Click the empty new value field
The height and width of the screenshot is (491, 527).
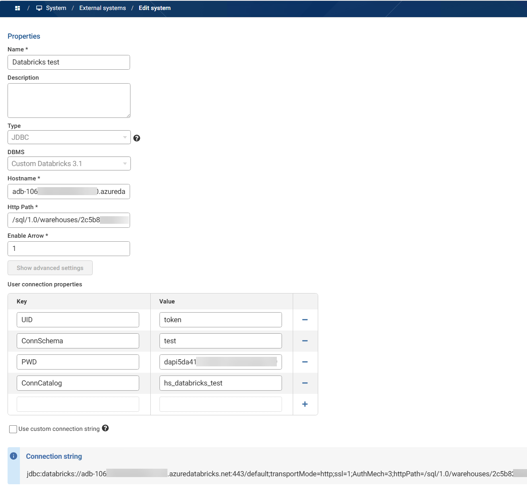tap(221, 404)
